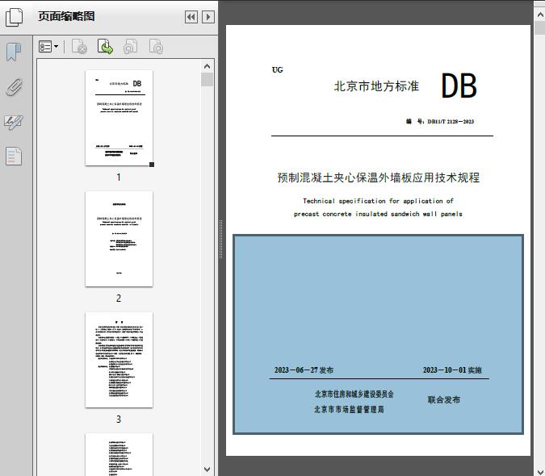Rotate pages counterclockwise icon

tap(130, 47)
